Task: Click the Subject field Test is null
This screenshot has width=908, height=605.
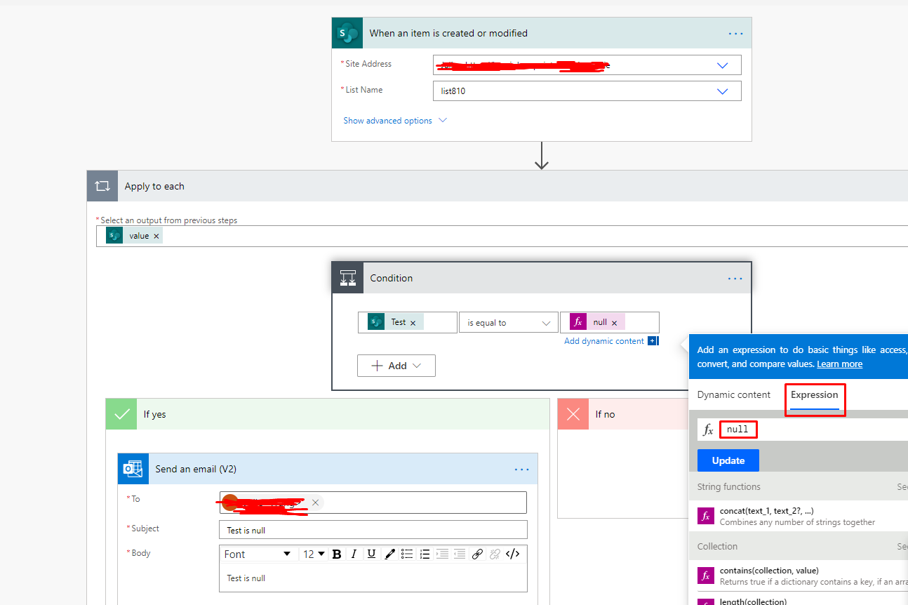Action: [x=373, y=530]
